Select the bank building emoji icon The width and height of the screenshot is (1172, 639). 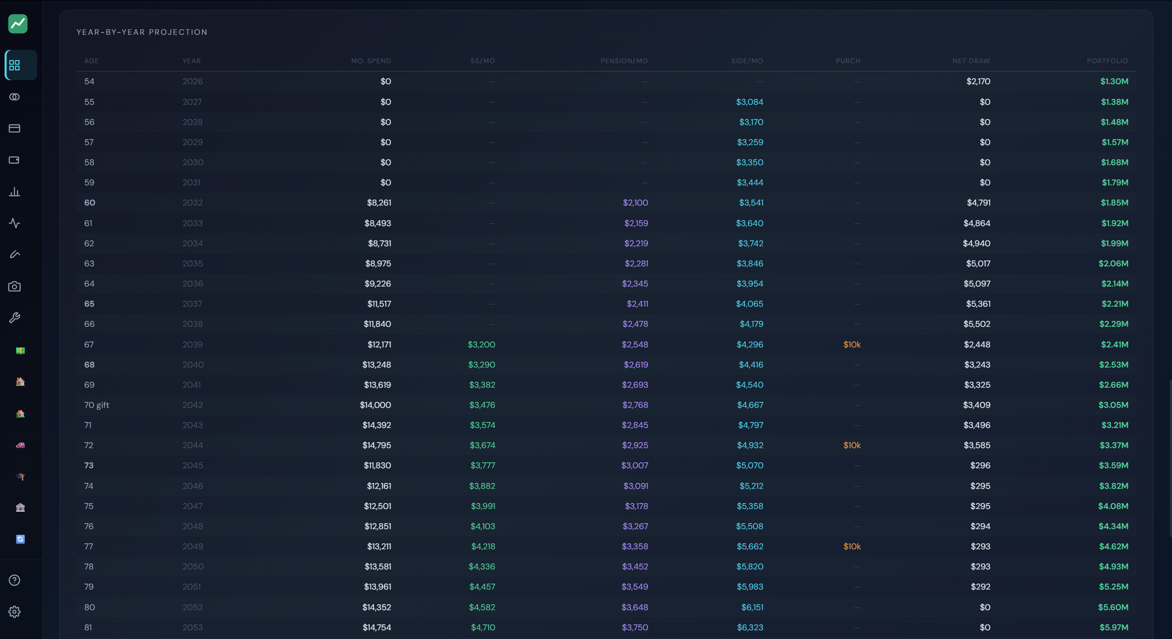[x=20, y=508]
